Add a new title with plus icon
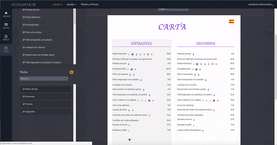Viewport: 277px width, 145px height. [x=71, y=72]
